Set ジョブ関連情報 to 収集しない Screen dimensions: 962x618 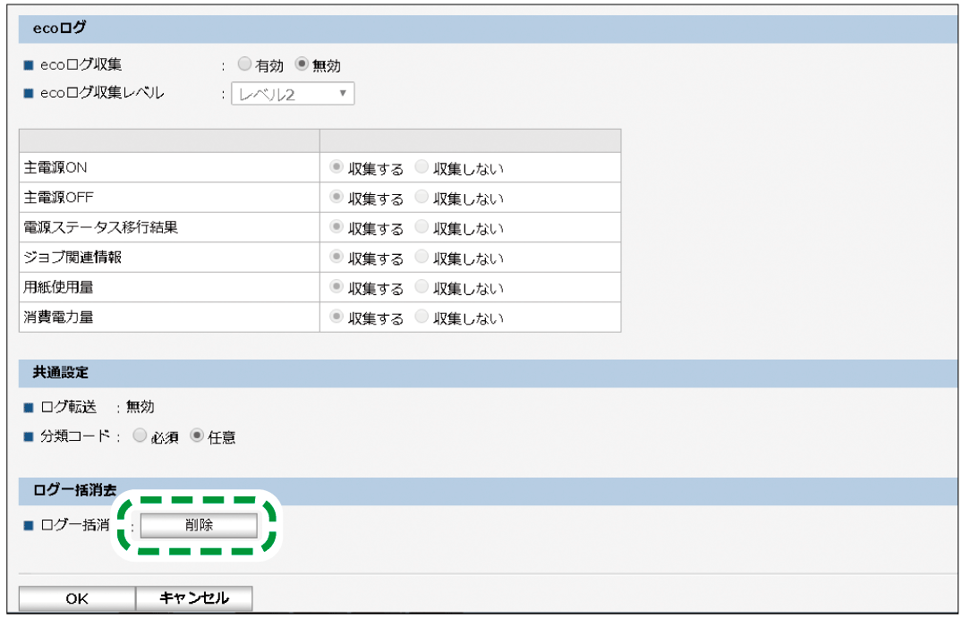pos(422,258)
